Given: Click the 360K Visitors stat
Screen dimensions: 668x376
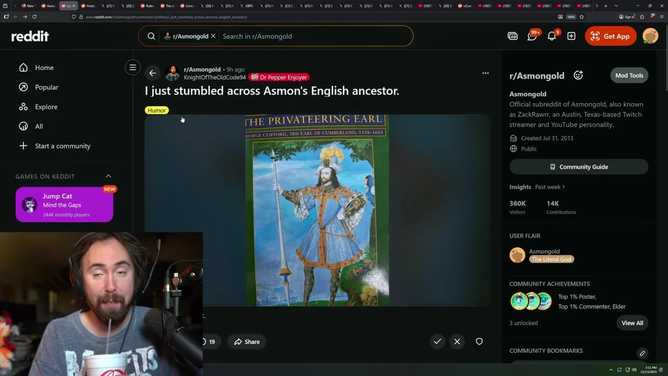Looking at the screenshot, I should [x=518, y=207].
